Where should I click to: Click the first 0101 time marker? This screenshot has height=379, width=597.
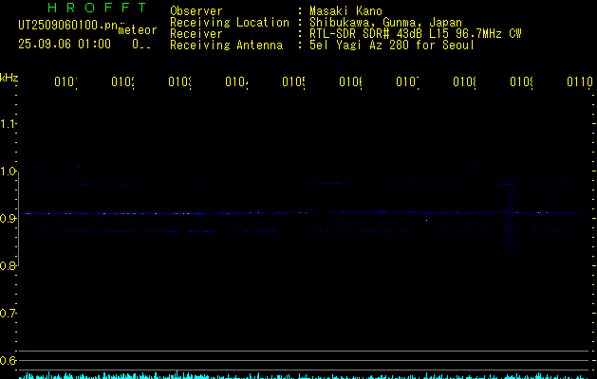[x=65, y=81]
